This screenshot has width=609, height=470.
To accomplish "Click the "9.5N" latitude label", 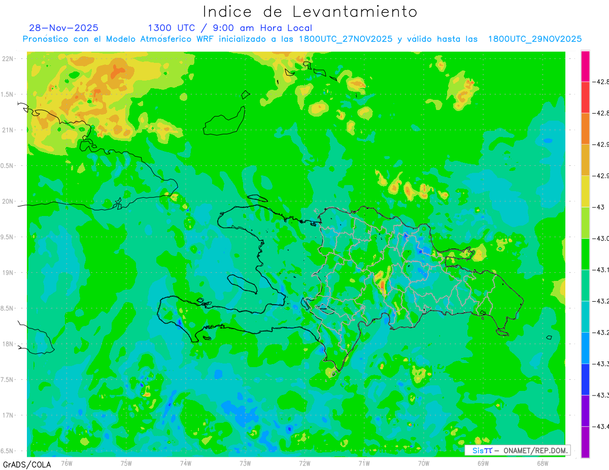I will click(8, 237).
